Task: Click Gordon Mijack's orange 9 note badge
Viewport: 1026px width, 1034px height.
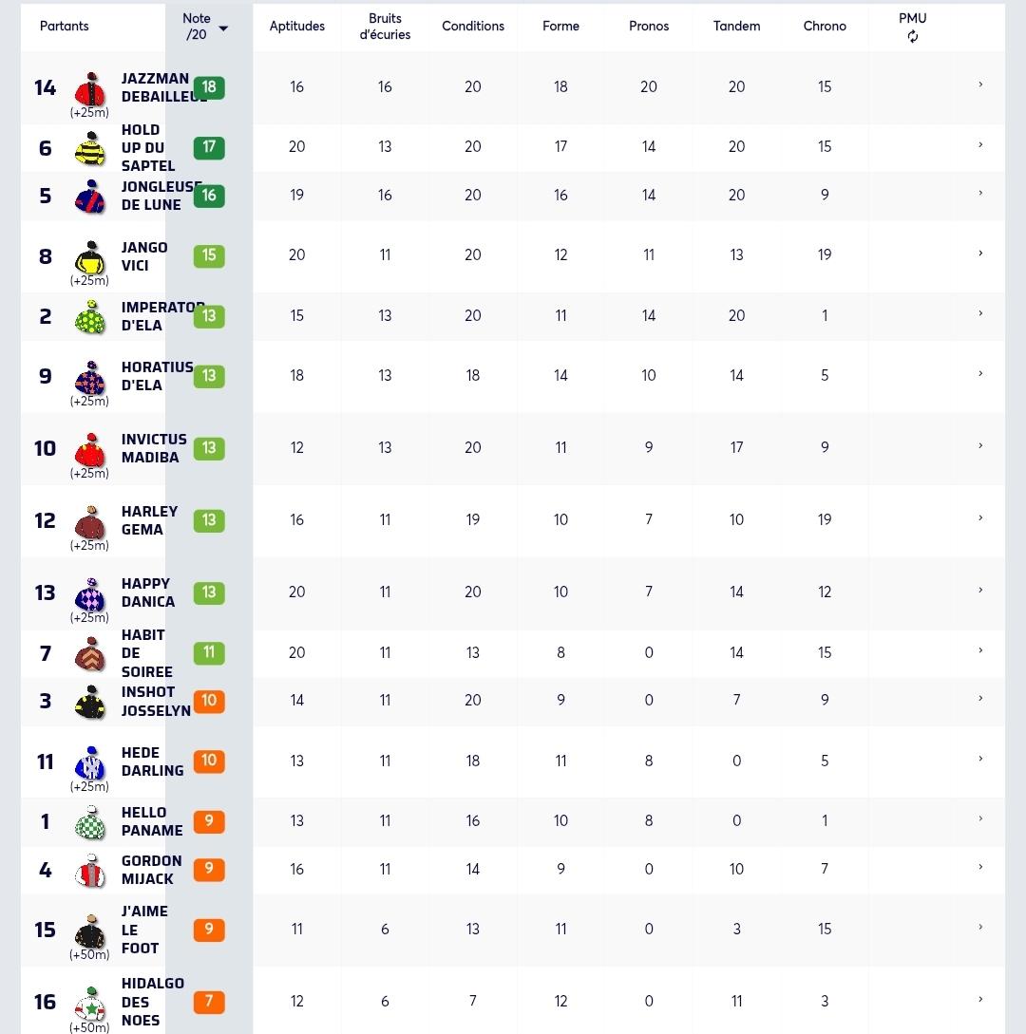Action: click(209, 869)
